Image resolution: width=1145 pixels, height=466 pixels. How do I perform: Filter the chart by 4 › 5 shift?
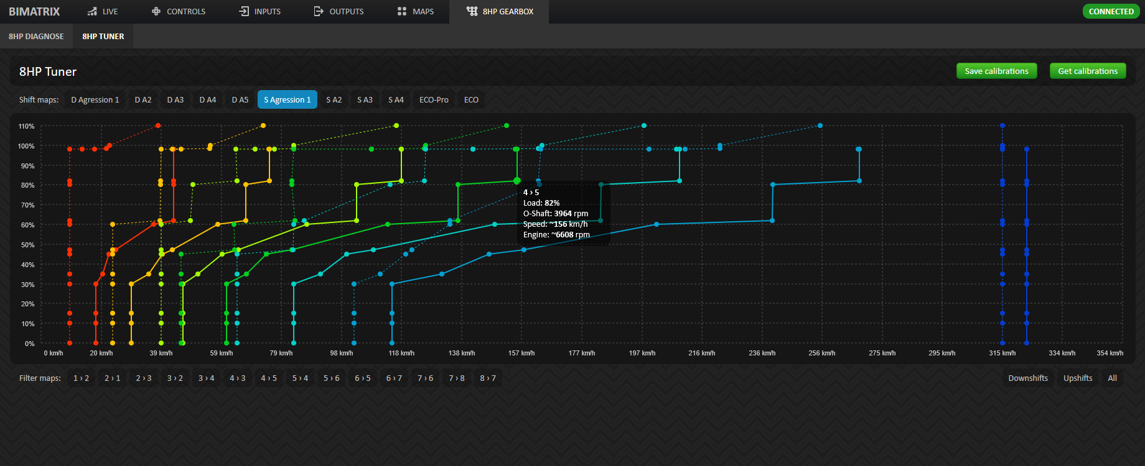[269, 378]
